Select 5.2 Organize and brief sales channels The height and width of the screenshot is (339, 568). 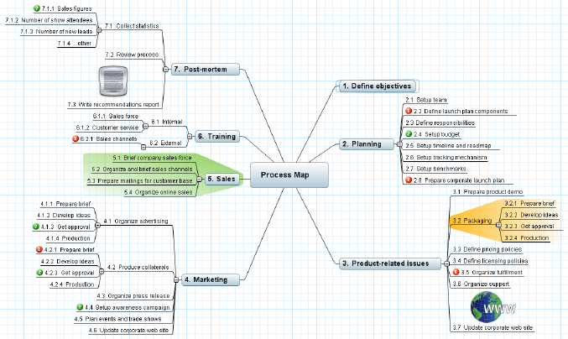(x=142, y=169)
